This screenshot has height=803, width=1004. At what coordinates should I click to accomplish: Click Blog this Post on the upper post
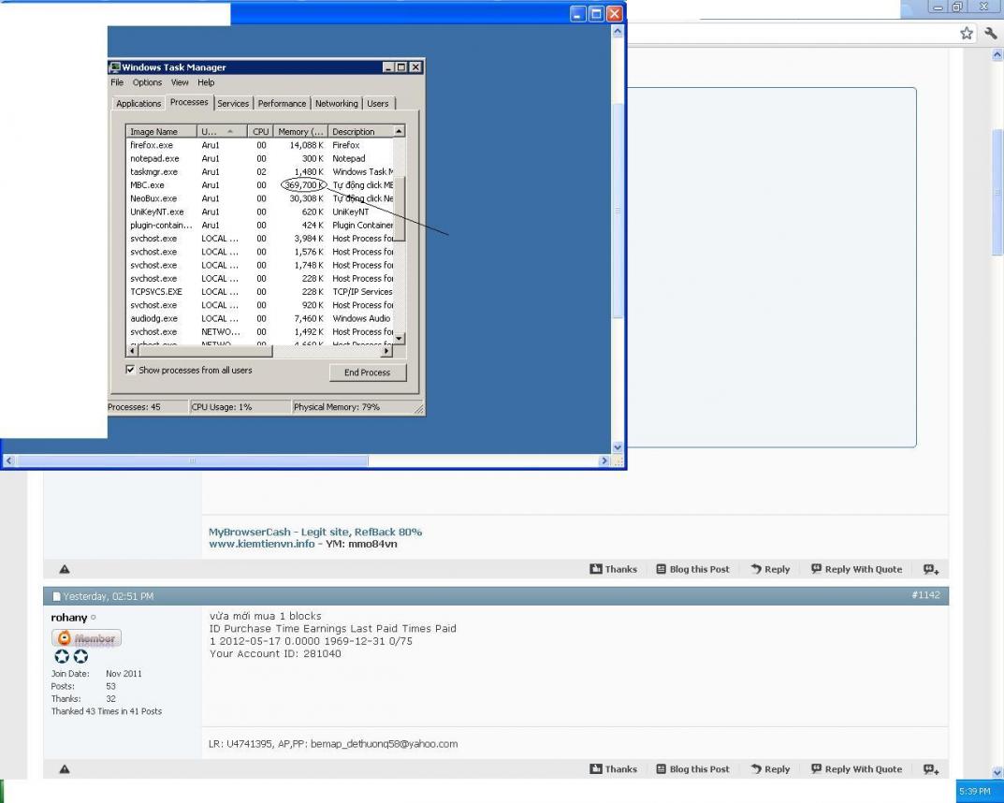click(x=692, y=569)
